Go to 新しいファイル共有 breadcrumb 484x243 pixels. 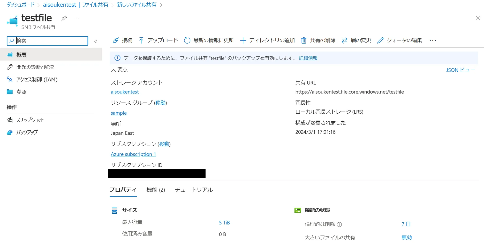pyautogui.click(x=137, y=5)
